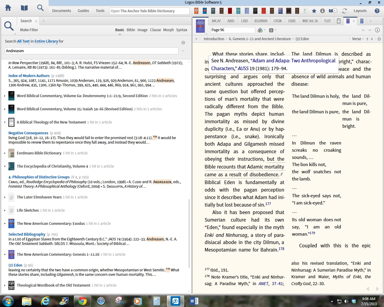Expand The Later Elmshaven Years results
384x307 pixels.
pos(5,197)
